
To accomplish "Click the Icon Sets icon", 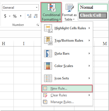I will pyautogui.click(x=48, y=78).
